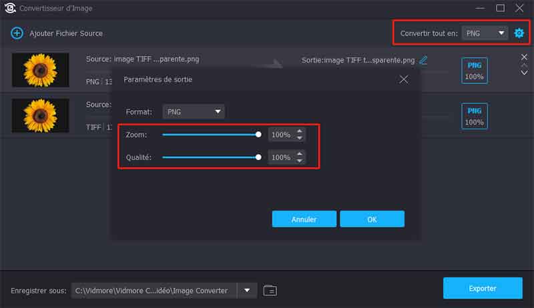Click the Zoom slider handle
The height and width of the screenshot is (308, 534).
pos(258,135)
